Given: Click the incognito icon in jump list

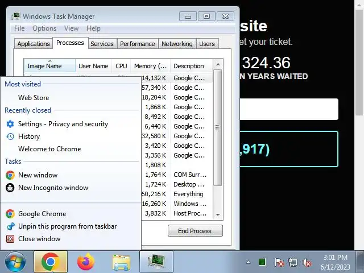Looking at the screenshot, I should (x=10, y=188).
